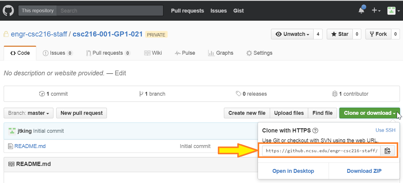Create a new pull request
This screenshot has width=403, height=183.
[x=81, y=113]
